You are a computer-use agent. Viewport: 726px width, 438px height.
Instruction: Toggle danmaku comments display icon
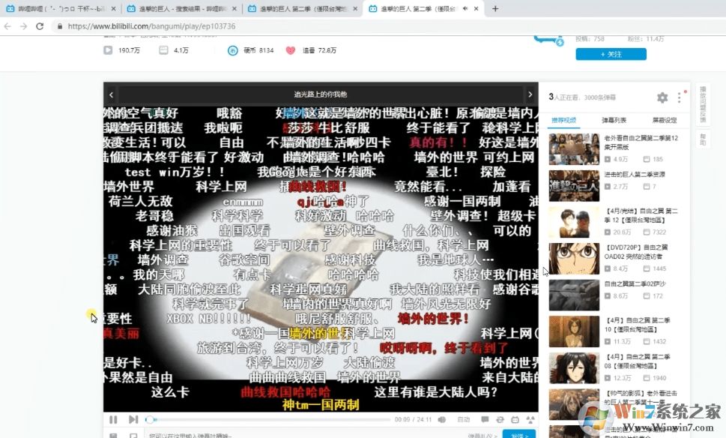(485, 419)
